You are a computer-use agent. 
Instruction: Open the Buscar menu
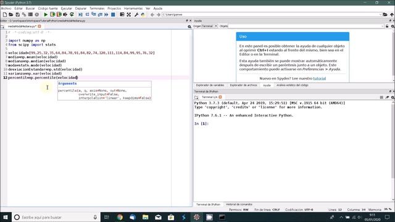pos(30,8)
